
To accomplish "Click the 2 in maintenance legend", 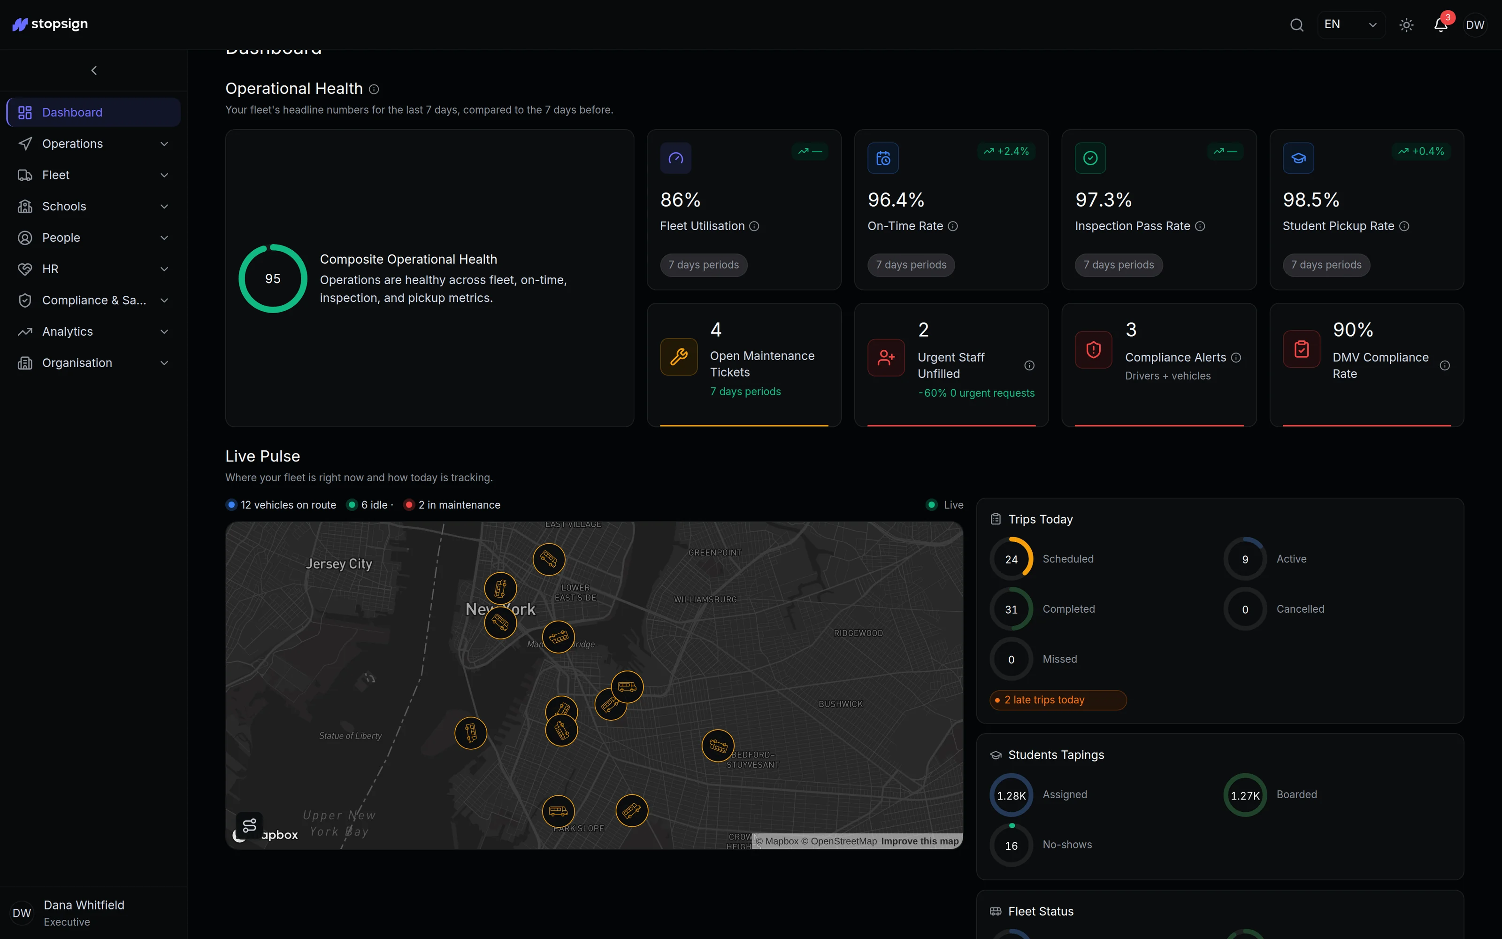I will [x=452, y=505].
